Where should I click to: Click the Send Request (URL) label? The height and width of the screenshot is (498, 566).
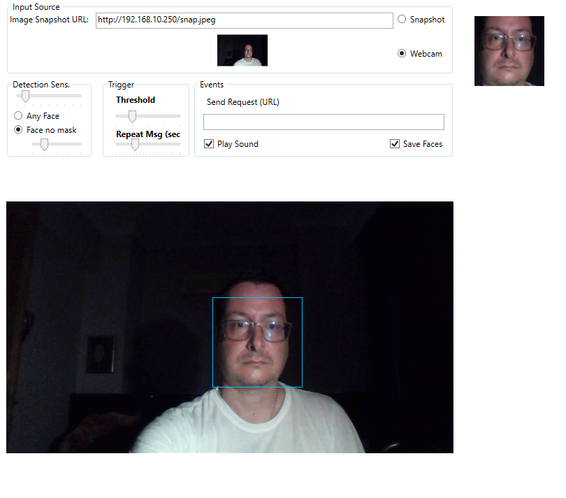coord(242,102)
